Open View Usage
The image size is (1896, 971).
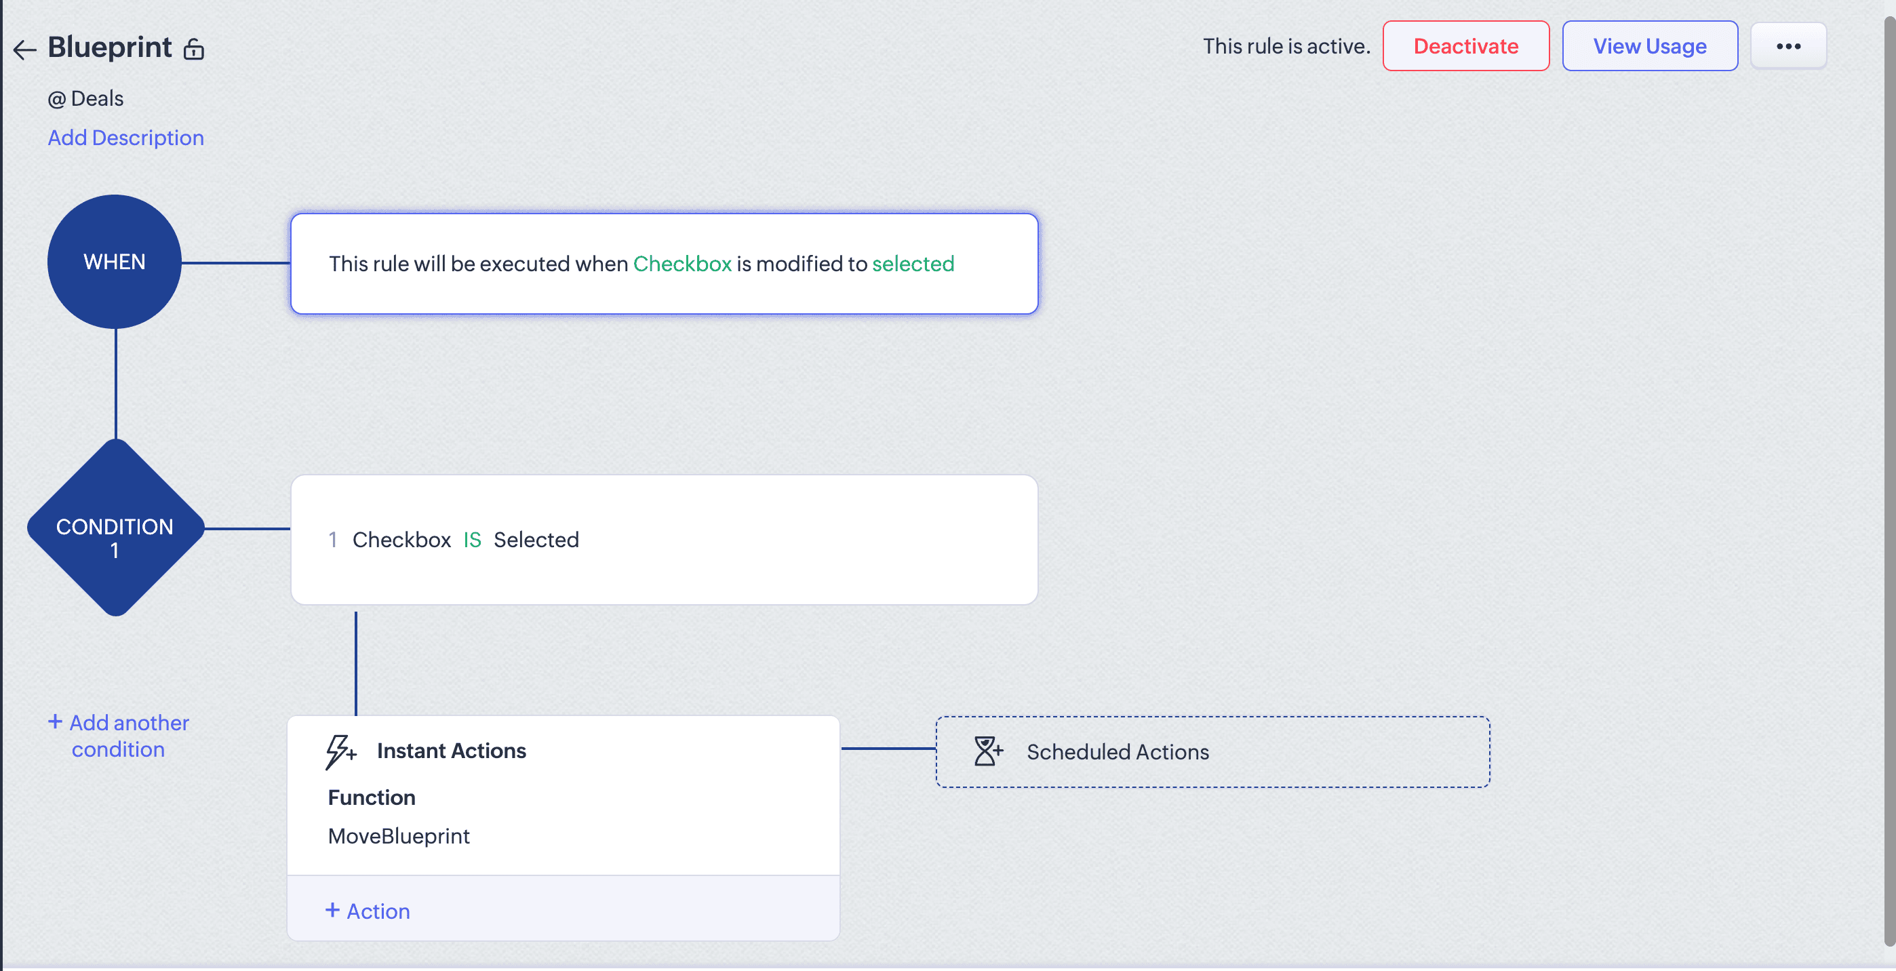tap(1648, 46)
